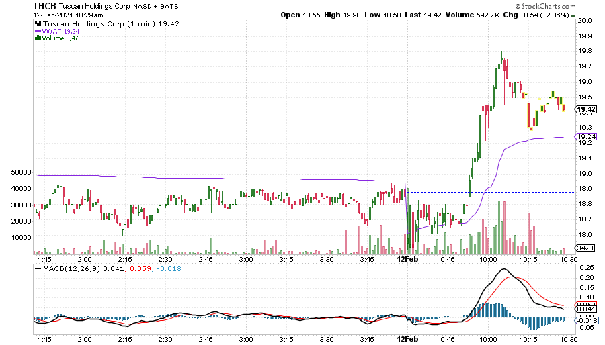Click the blue dashed horizontal price line
The width and height of the screenshot is (605, 345).
tap(491, 192)
